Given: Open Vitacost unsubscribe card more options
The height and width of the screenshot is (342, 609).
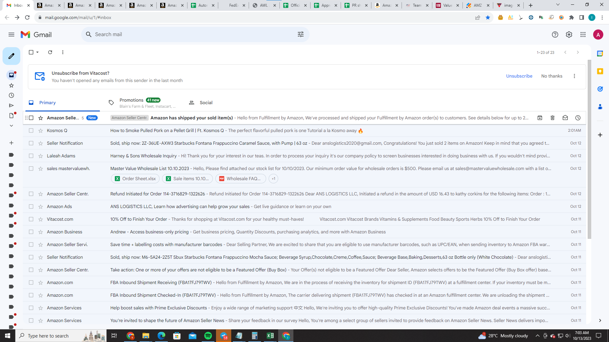Looking at the screenshot, I should tap(574, 76).
